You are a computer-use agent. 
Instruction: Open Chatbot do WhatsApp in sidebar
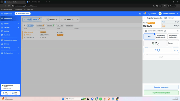[x=10, y=40]
